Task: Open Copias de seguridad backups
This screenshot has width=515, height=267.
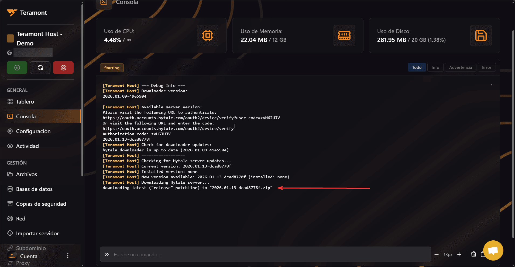Action: pyautogui.click(x=40, y=204)
